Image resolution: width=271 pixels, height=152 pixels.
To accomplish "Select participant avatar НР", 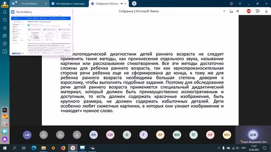I will [210, 135].
